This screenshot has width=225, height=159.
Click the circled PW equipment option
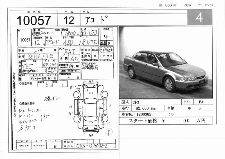88,56
